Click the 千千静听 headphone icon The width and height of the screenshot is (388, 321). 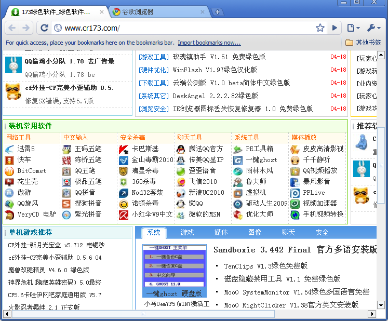(x=295, y=160)
